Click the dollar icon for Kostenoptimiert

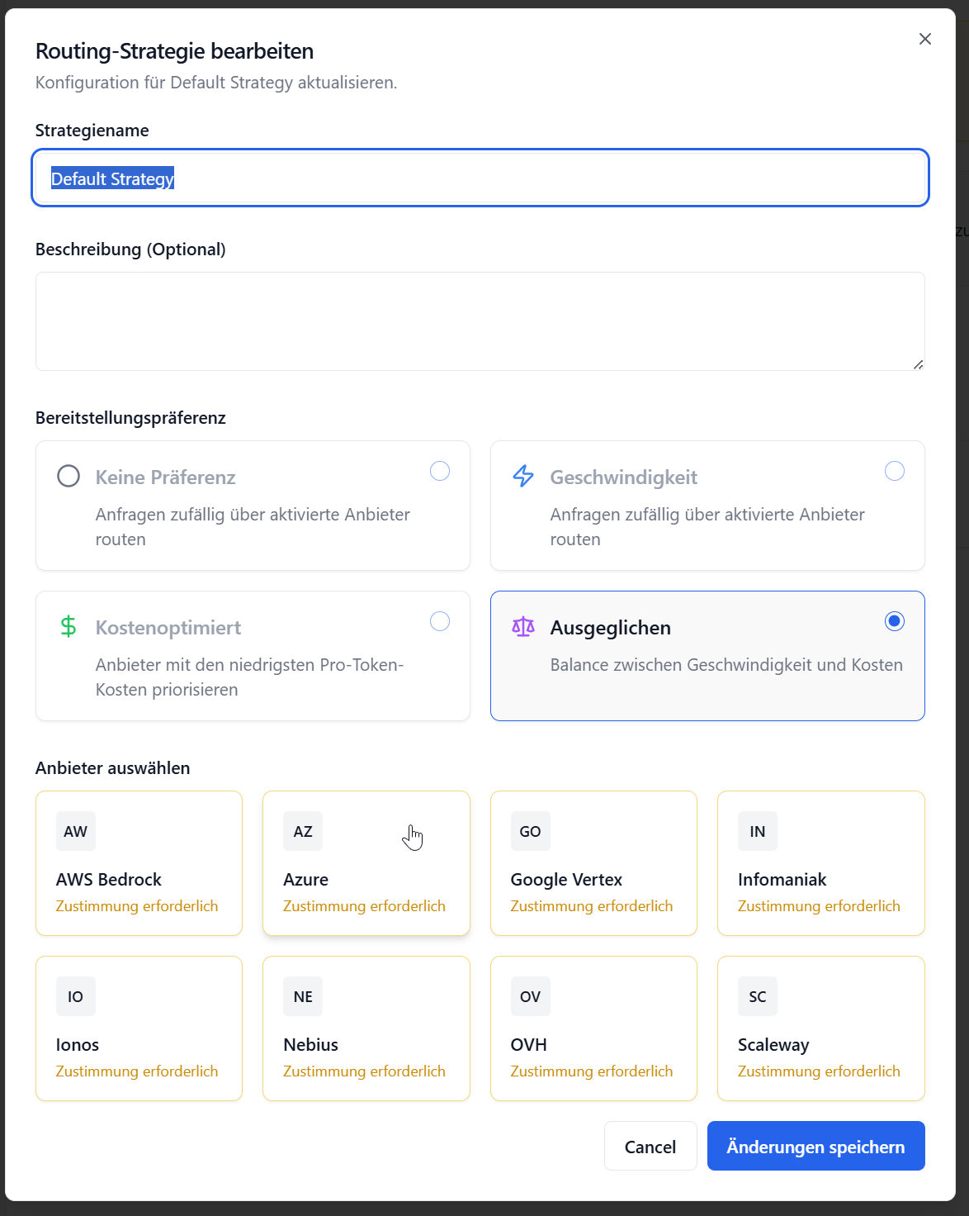tap(68, 626)
